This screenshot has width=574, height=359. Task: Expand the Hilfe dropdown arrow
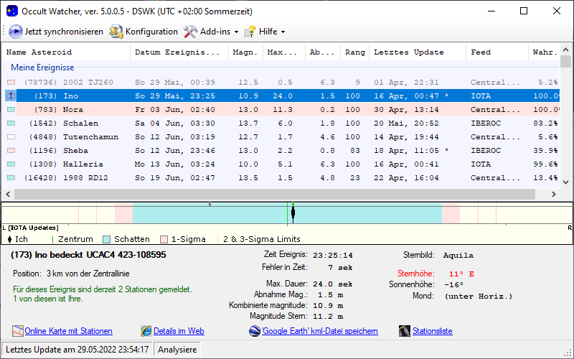point(283,32)
